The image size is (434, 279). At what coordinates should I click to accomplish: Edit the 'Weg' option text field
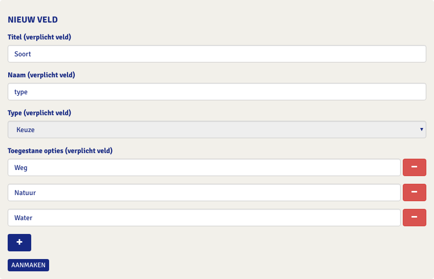pos(204,167)
